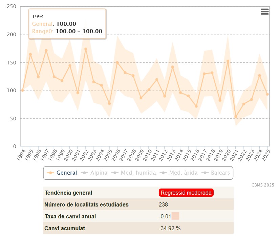Click the 200 y-axis label
The height and width of the screenshot is (236, 278).
pyautogui.click(x=12, y=35)
